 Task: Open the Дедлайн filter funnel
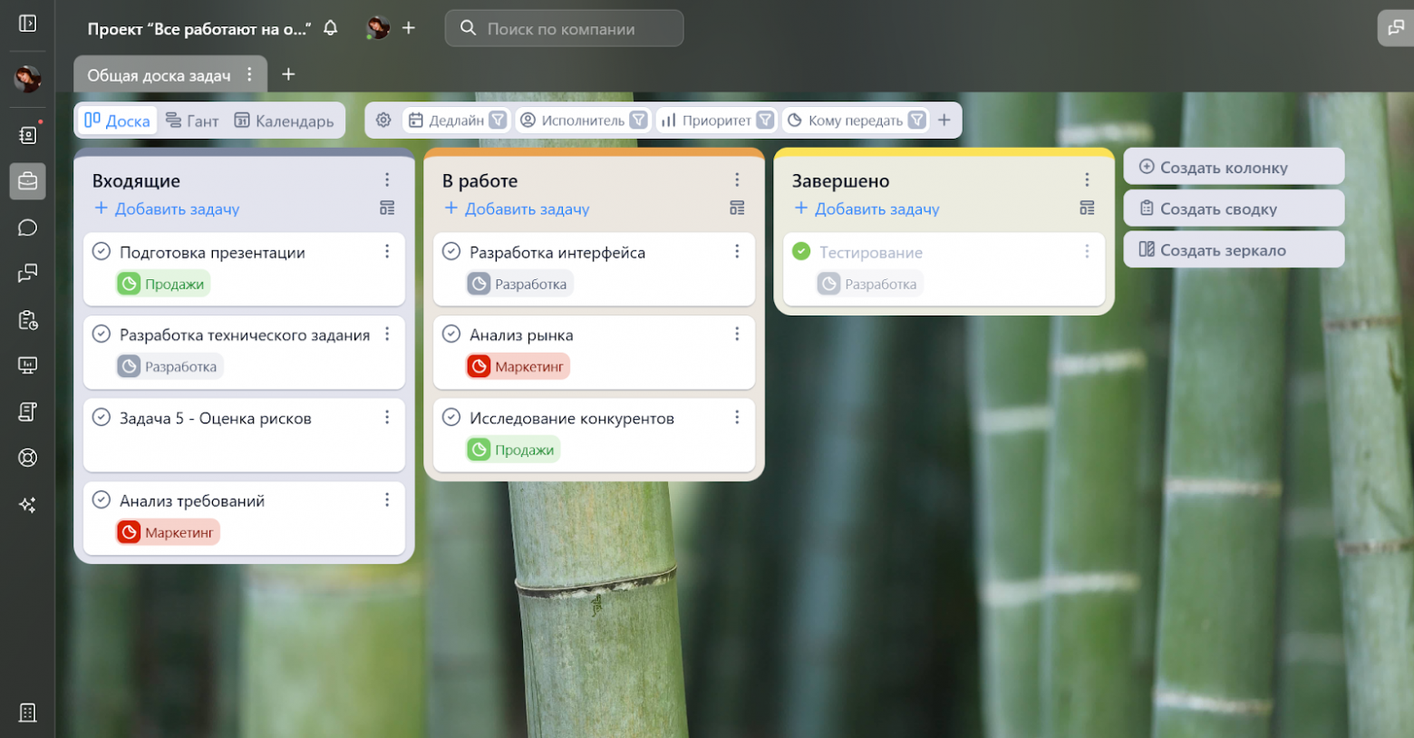click(498, 120)
